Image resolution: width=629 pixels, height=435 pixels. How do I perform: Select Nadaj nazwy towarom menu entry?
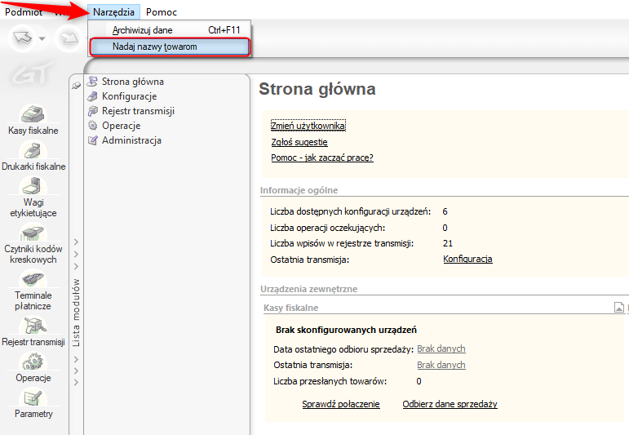tap(154, 47)
